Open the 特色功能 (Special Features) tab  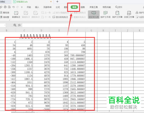107,7
